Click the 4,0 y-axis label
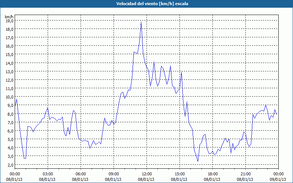Viewport: 293px width, 183px height. point(10,147)
